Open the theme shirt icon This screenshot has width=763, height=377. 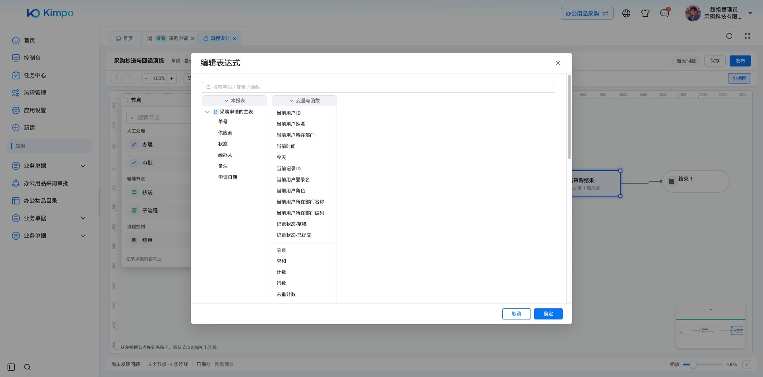tap(645, 13)
